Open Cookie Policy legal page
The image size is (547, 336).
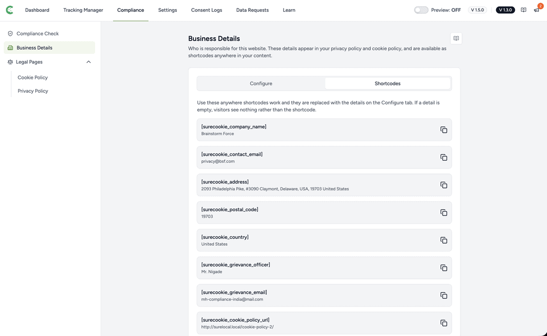[x=33, y=77]
